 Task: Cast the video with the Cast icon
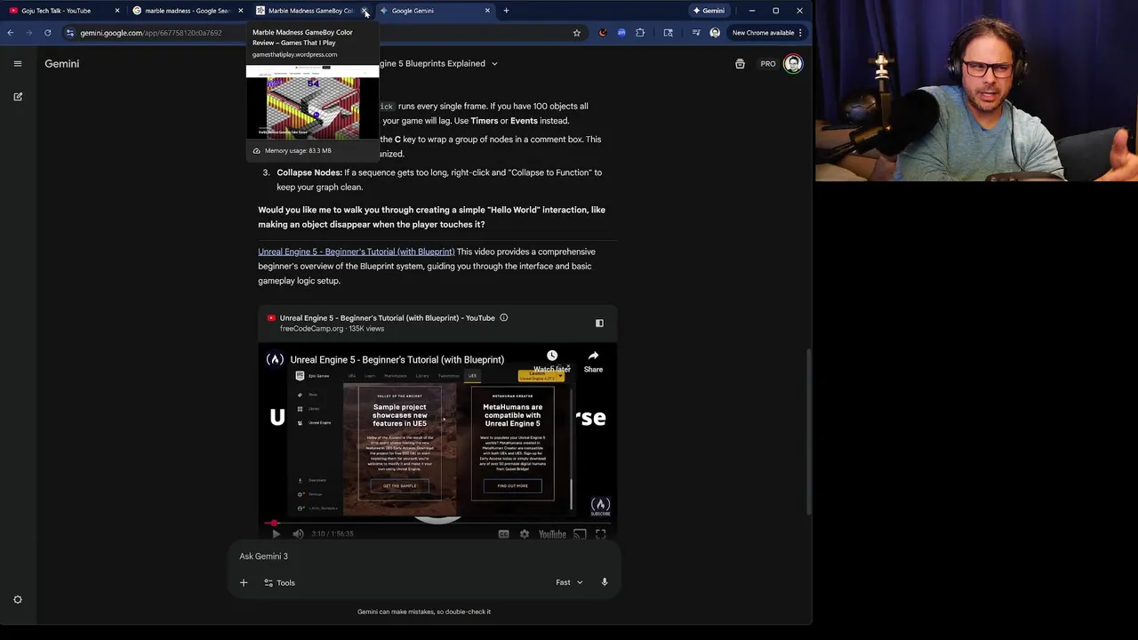pos(580,534)
